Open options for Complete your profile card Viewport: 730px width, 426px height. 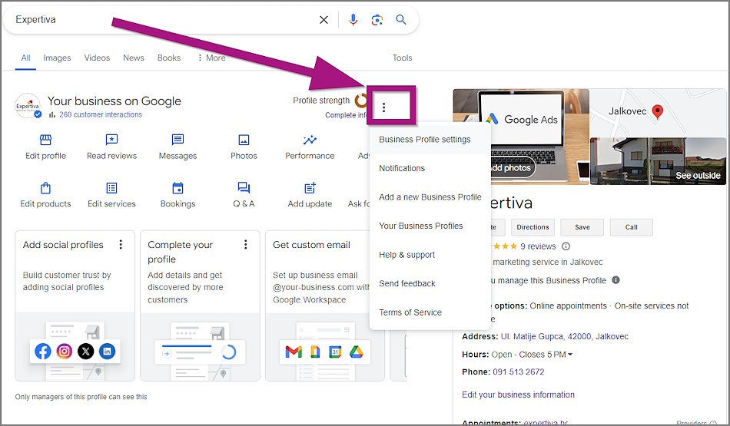point(246,245)
